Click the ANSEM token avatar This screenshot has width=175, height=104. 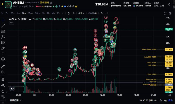[x=8, y=4]
